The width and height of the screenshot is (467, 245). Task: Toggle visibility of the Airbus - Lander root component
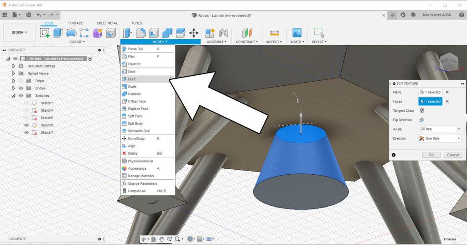pyautogui.click(x=15, y=59)
